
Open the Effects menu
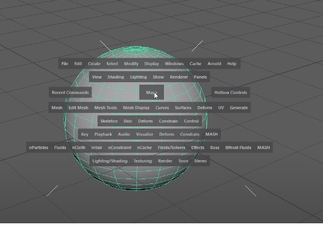[198, 148]
